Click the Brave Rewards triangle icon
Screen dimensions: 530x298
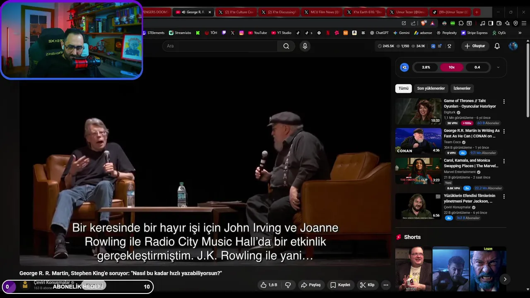[432, 23]
